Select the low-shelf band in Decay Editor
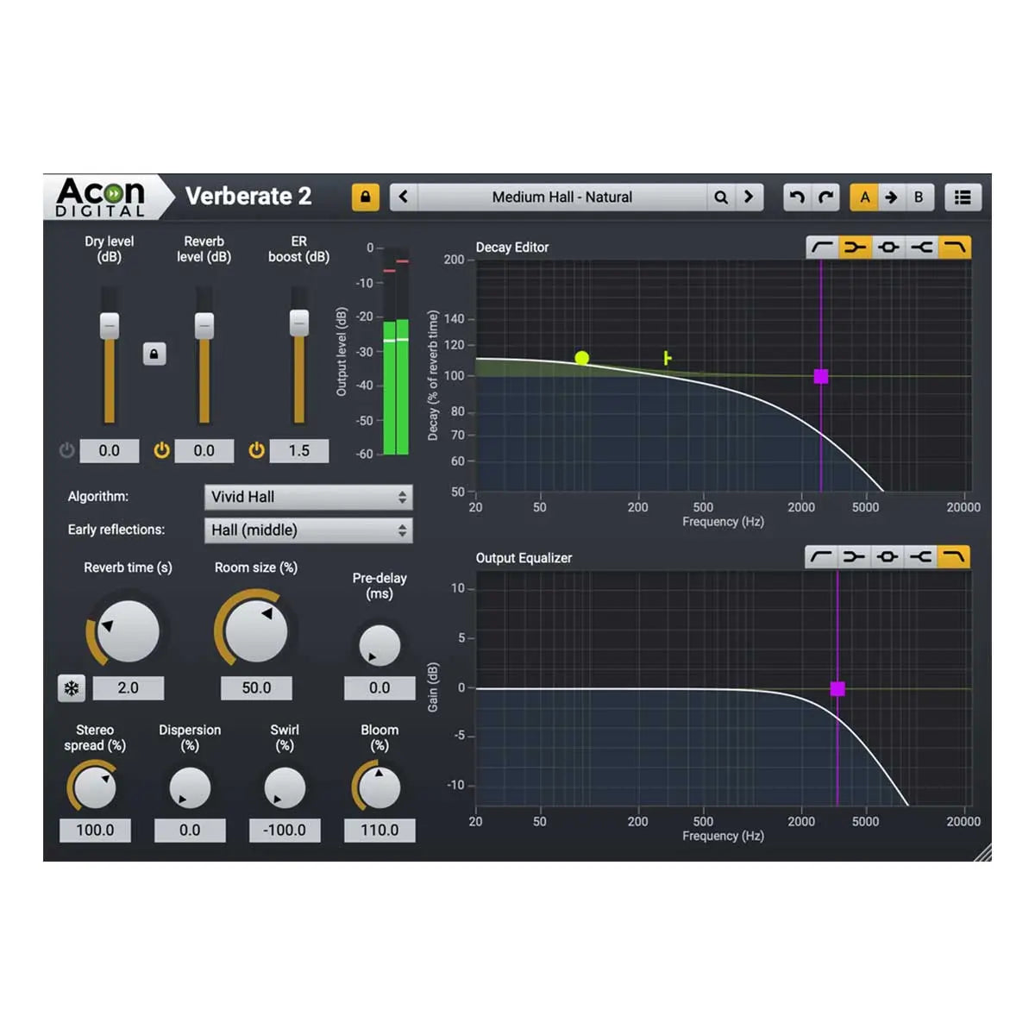Viewport: 1035px width, 1035px height. pyautogui.click(x=854, y=247)
